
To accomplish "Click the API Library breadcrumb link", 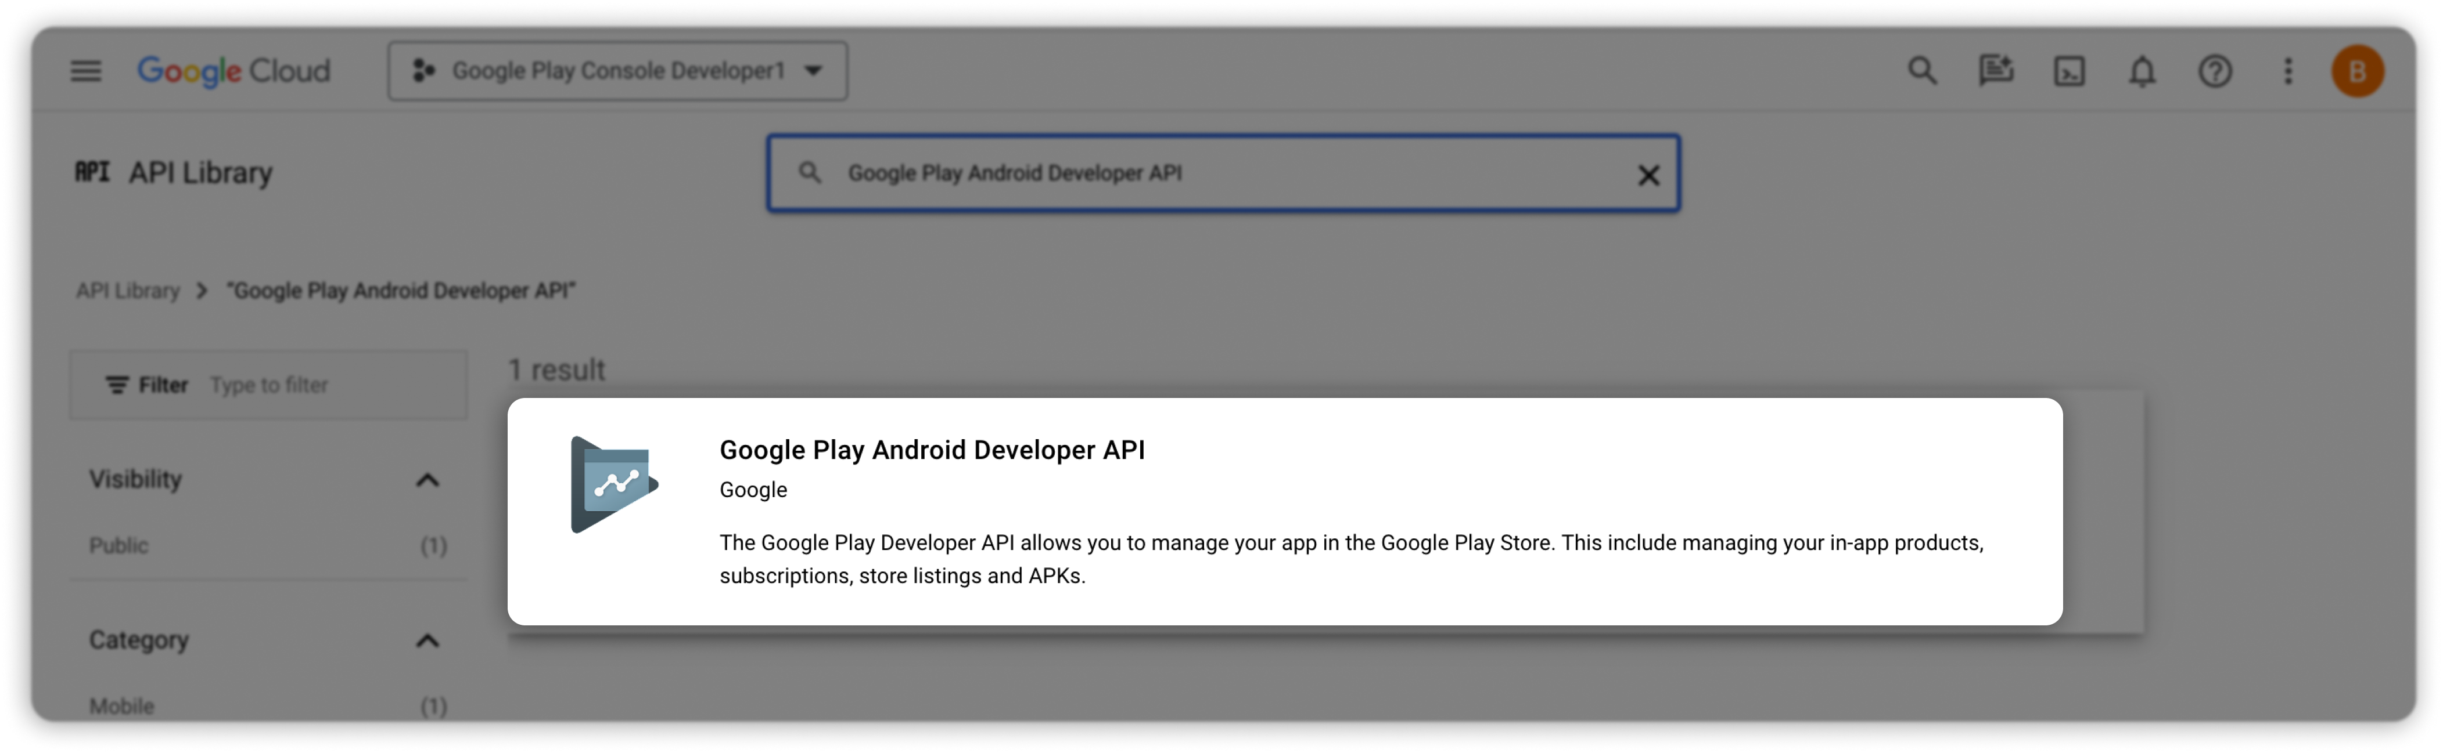I will pos(128,291).
